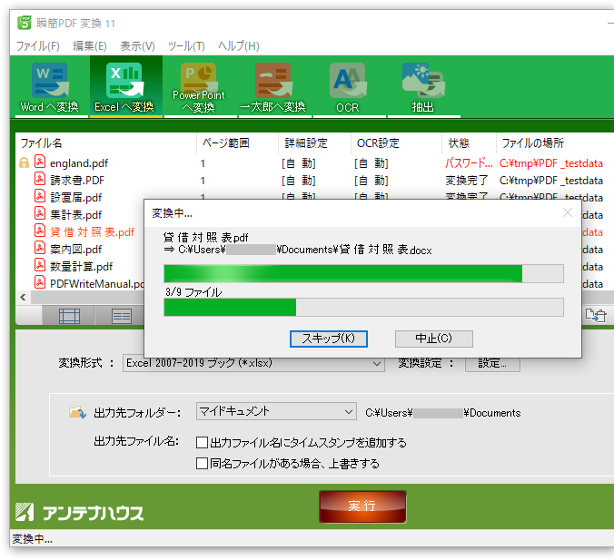
Task: Click the file move icon right of list
Action: pos(596,315)
